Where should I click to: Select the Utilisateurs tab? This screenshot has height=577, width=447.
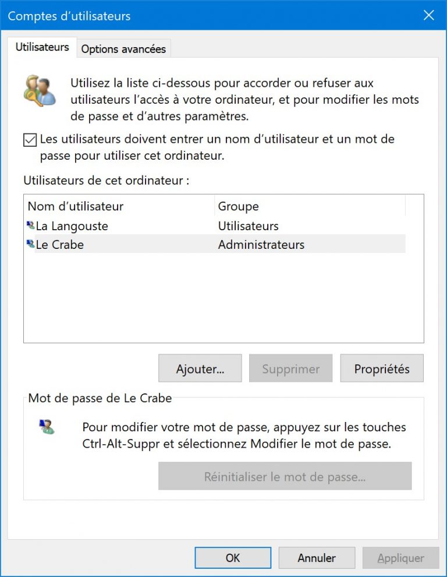[41, 47]
